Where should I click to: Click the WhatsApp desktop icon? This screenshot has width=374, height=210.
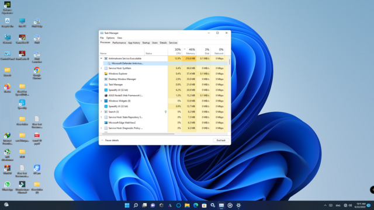8,186
